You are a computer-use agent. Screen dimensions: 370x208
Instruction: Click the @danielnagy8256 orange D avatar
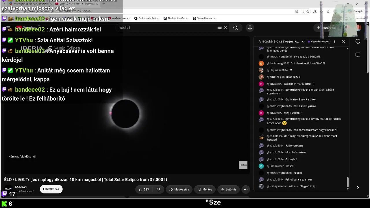pyautogui.click(x=261, y=64)
